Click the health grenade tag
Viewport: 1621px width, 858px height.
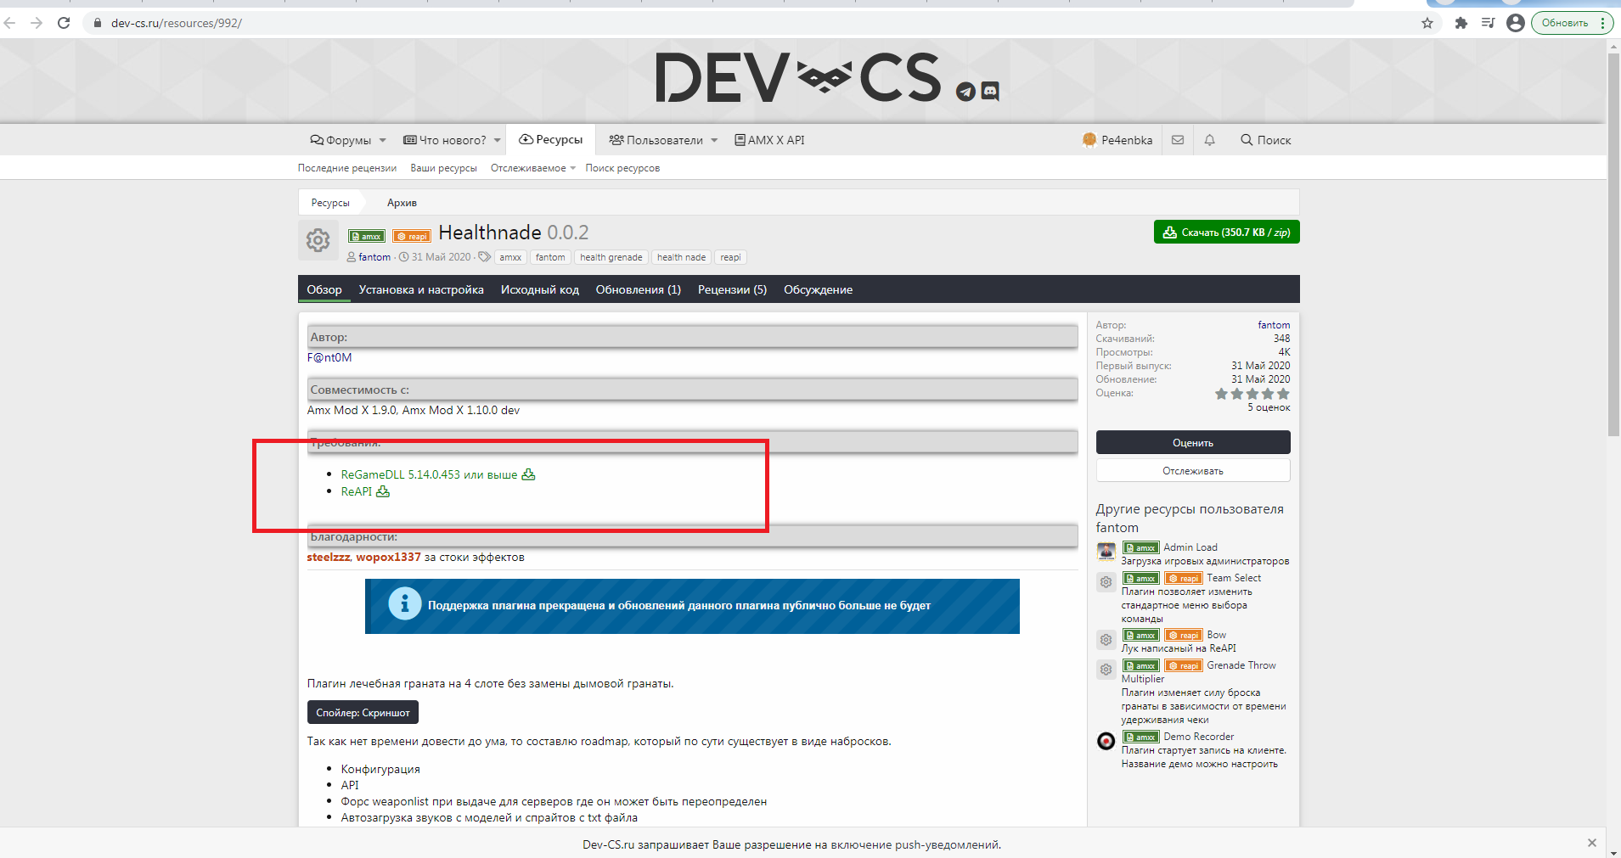611,257
